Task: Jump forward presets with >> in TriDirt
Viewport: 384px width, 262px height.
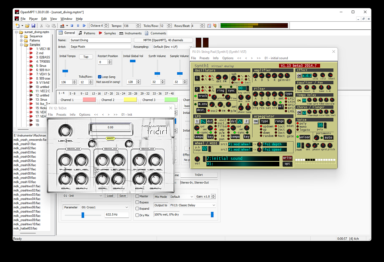Action: coord(115,114)
